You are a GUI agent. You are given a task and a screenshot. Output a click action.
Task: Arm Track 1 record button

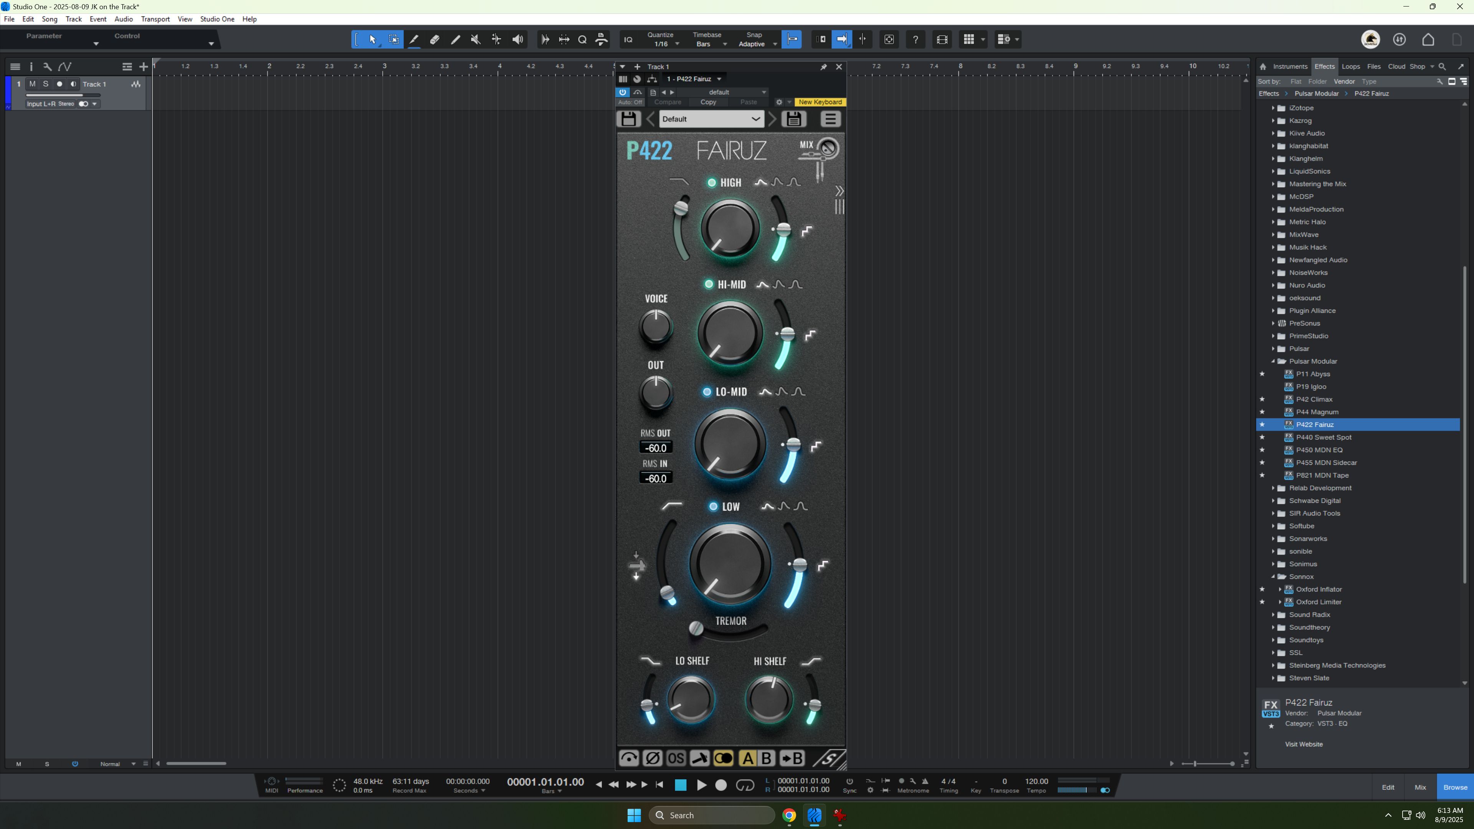pyautogui.click(x=59, y=84)
